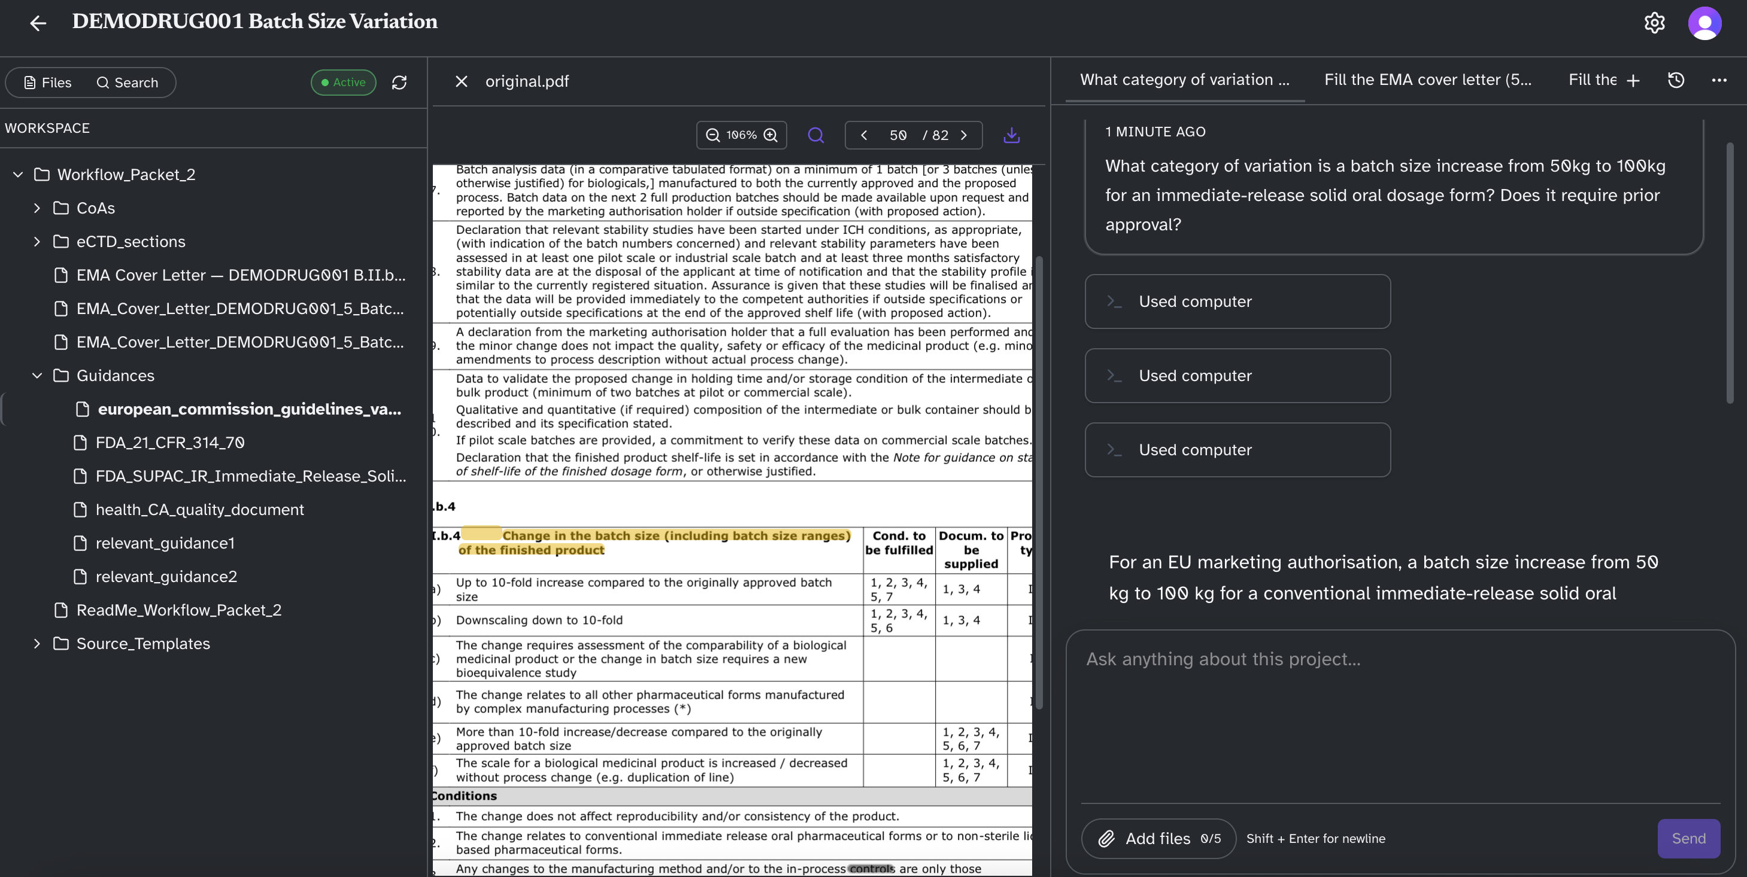Collapse the Guidances folder
The width and height of the screenshot is (1747, 877).
[x=37, y=376]
